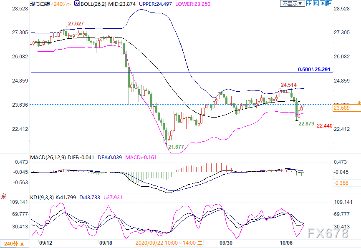Click the chart play-forward axis icon

coord(323,3)
